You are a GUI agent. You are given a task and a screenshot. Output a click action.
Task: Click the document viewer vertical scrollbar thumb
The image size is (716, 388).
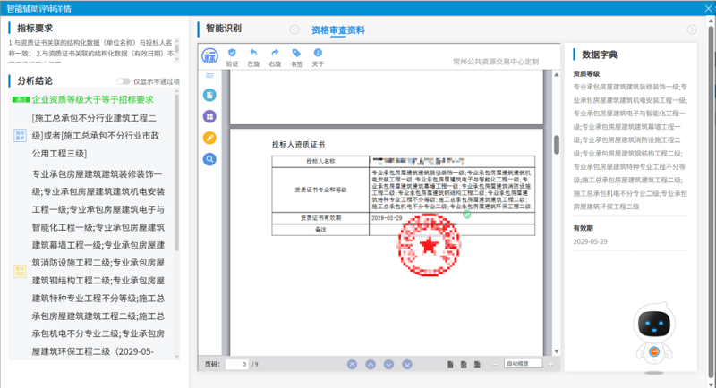coord(556,143)
